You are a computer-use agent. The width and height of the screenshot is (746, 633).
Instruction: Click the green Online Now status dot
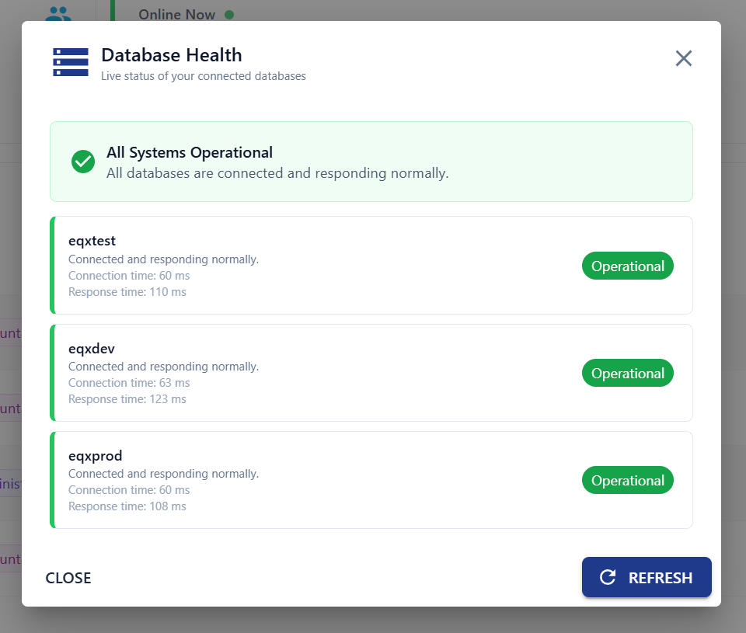(x=229, y=14)
